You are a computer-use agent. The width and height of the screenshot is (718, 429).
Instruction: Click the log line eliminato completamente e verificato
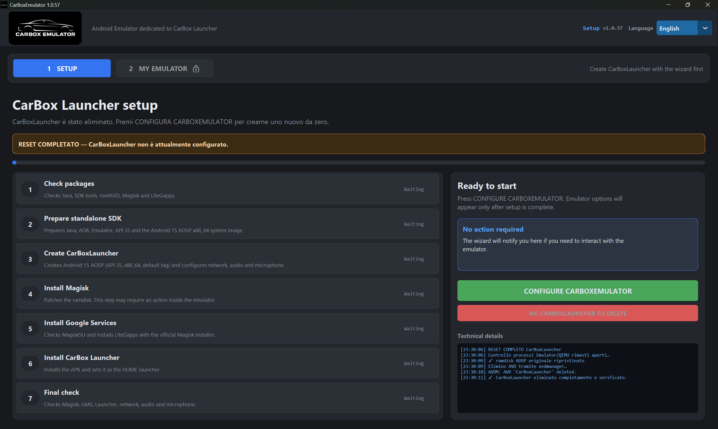[543, 378]
